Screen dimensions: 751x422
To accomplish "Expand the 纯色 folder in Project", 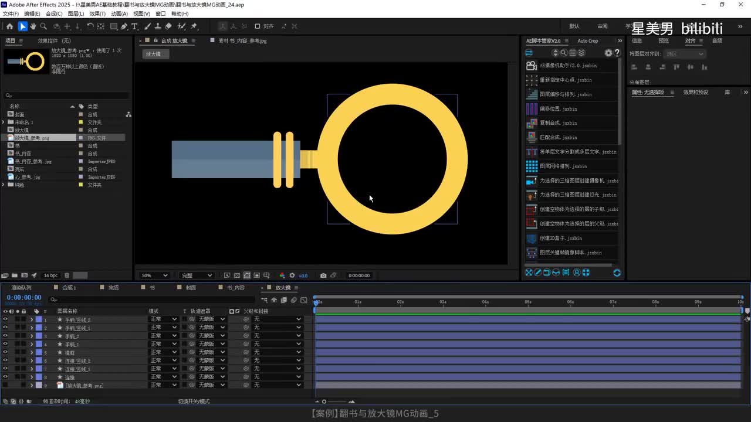I will tap(4, 185).
